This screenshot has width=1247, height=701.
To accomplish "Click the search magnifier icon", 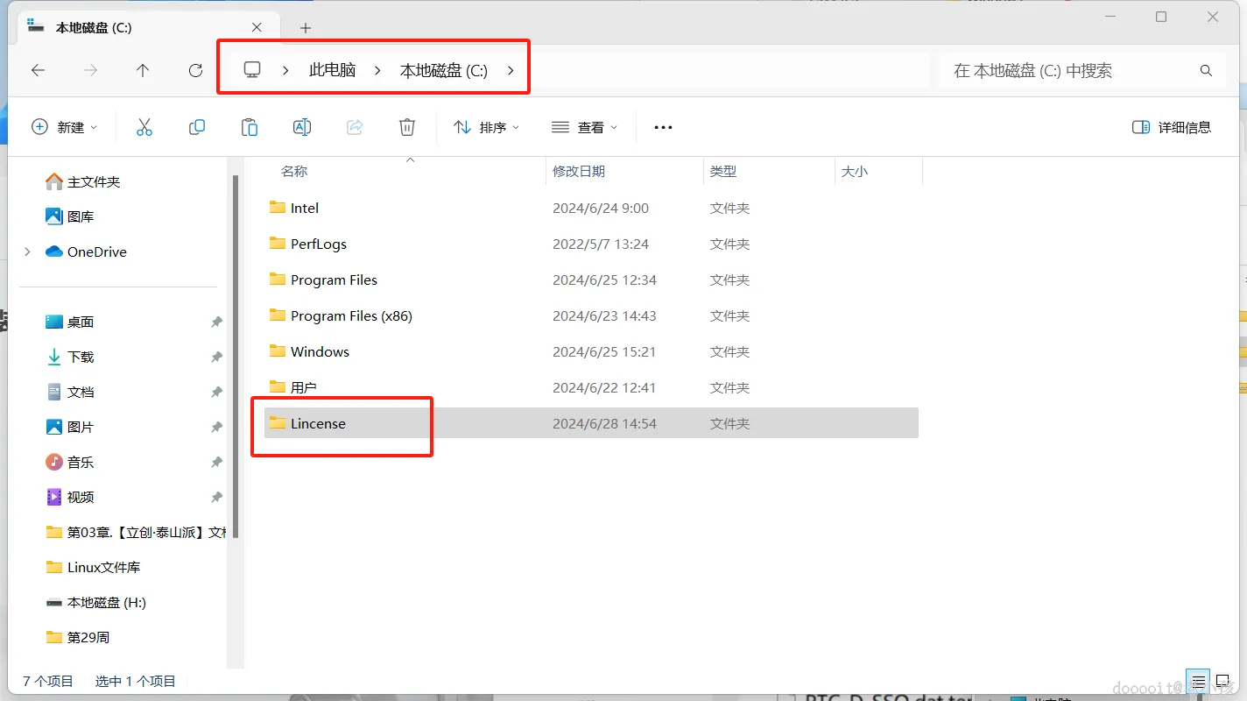I will click(1206, 71).
